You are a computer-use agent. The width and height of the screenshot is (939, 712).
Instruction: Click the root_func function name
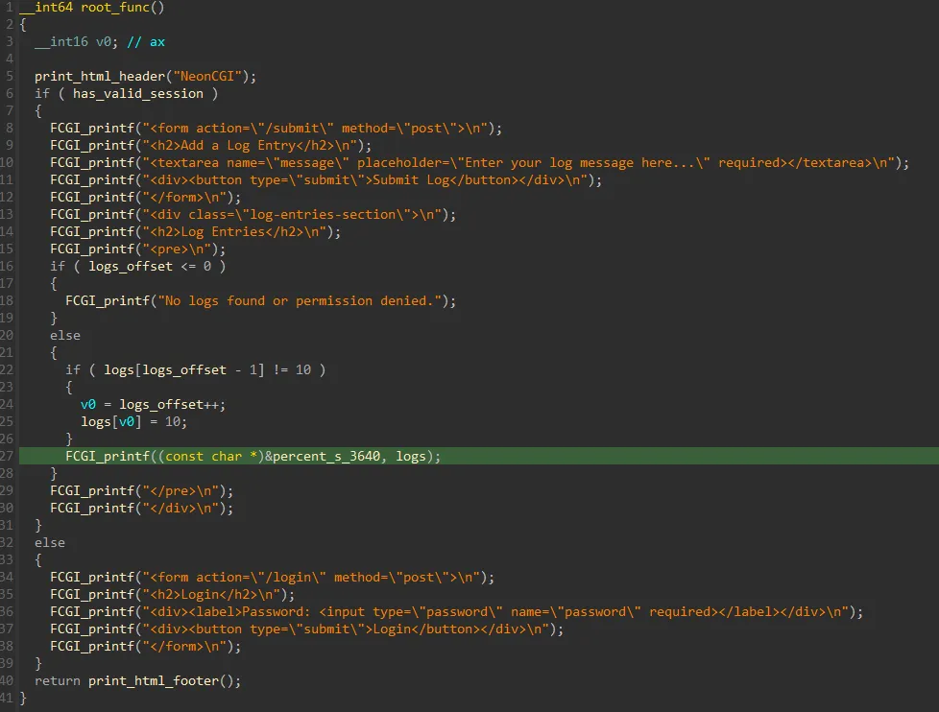click(x=115, y=7)
